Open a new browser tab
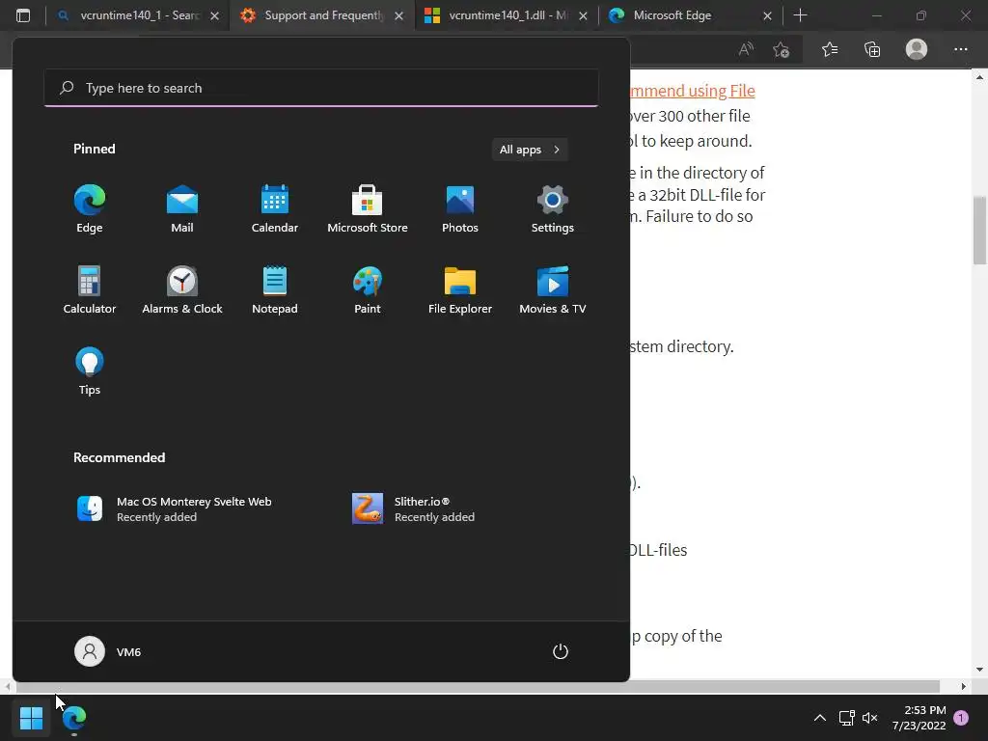988x741 pixels. [800, 15]
